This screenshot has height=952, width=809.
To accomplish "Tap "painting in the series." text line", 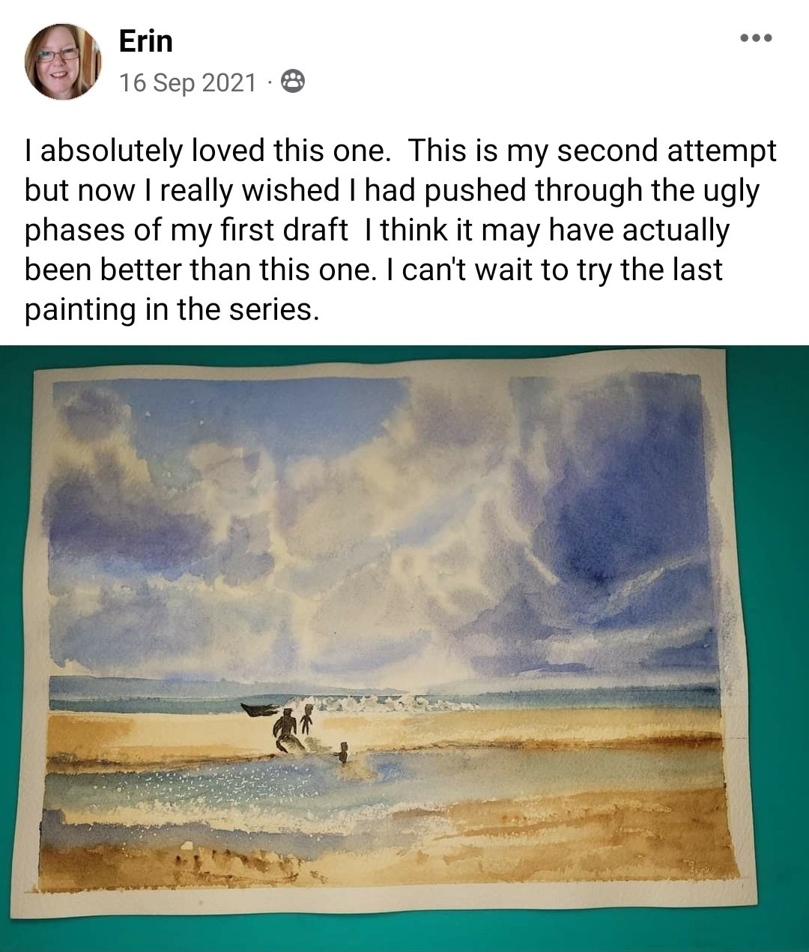I will pyautogui.click(x=172, y=310).
